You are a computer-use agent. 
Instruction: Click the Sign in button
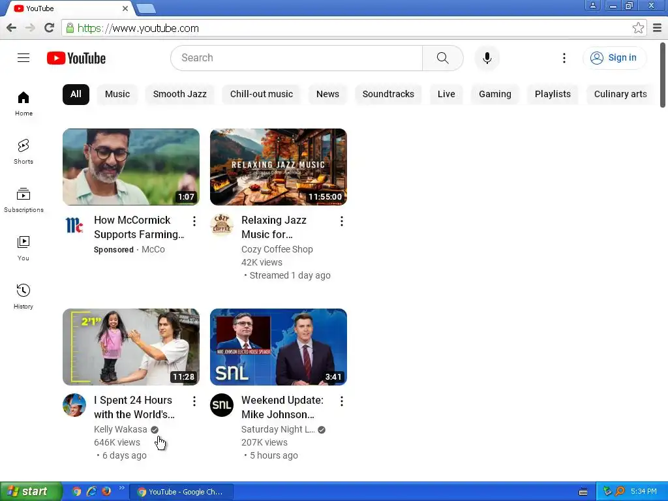click(x=615, y=58)
